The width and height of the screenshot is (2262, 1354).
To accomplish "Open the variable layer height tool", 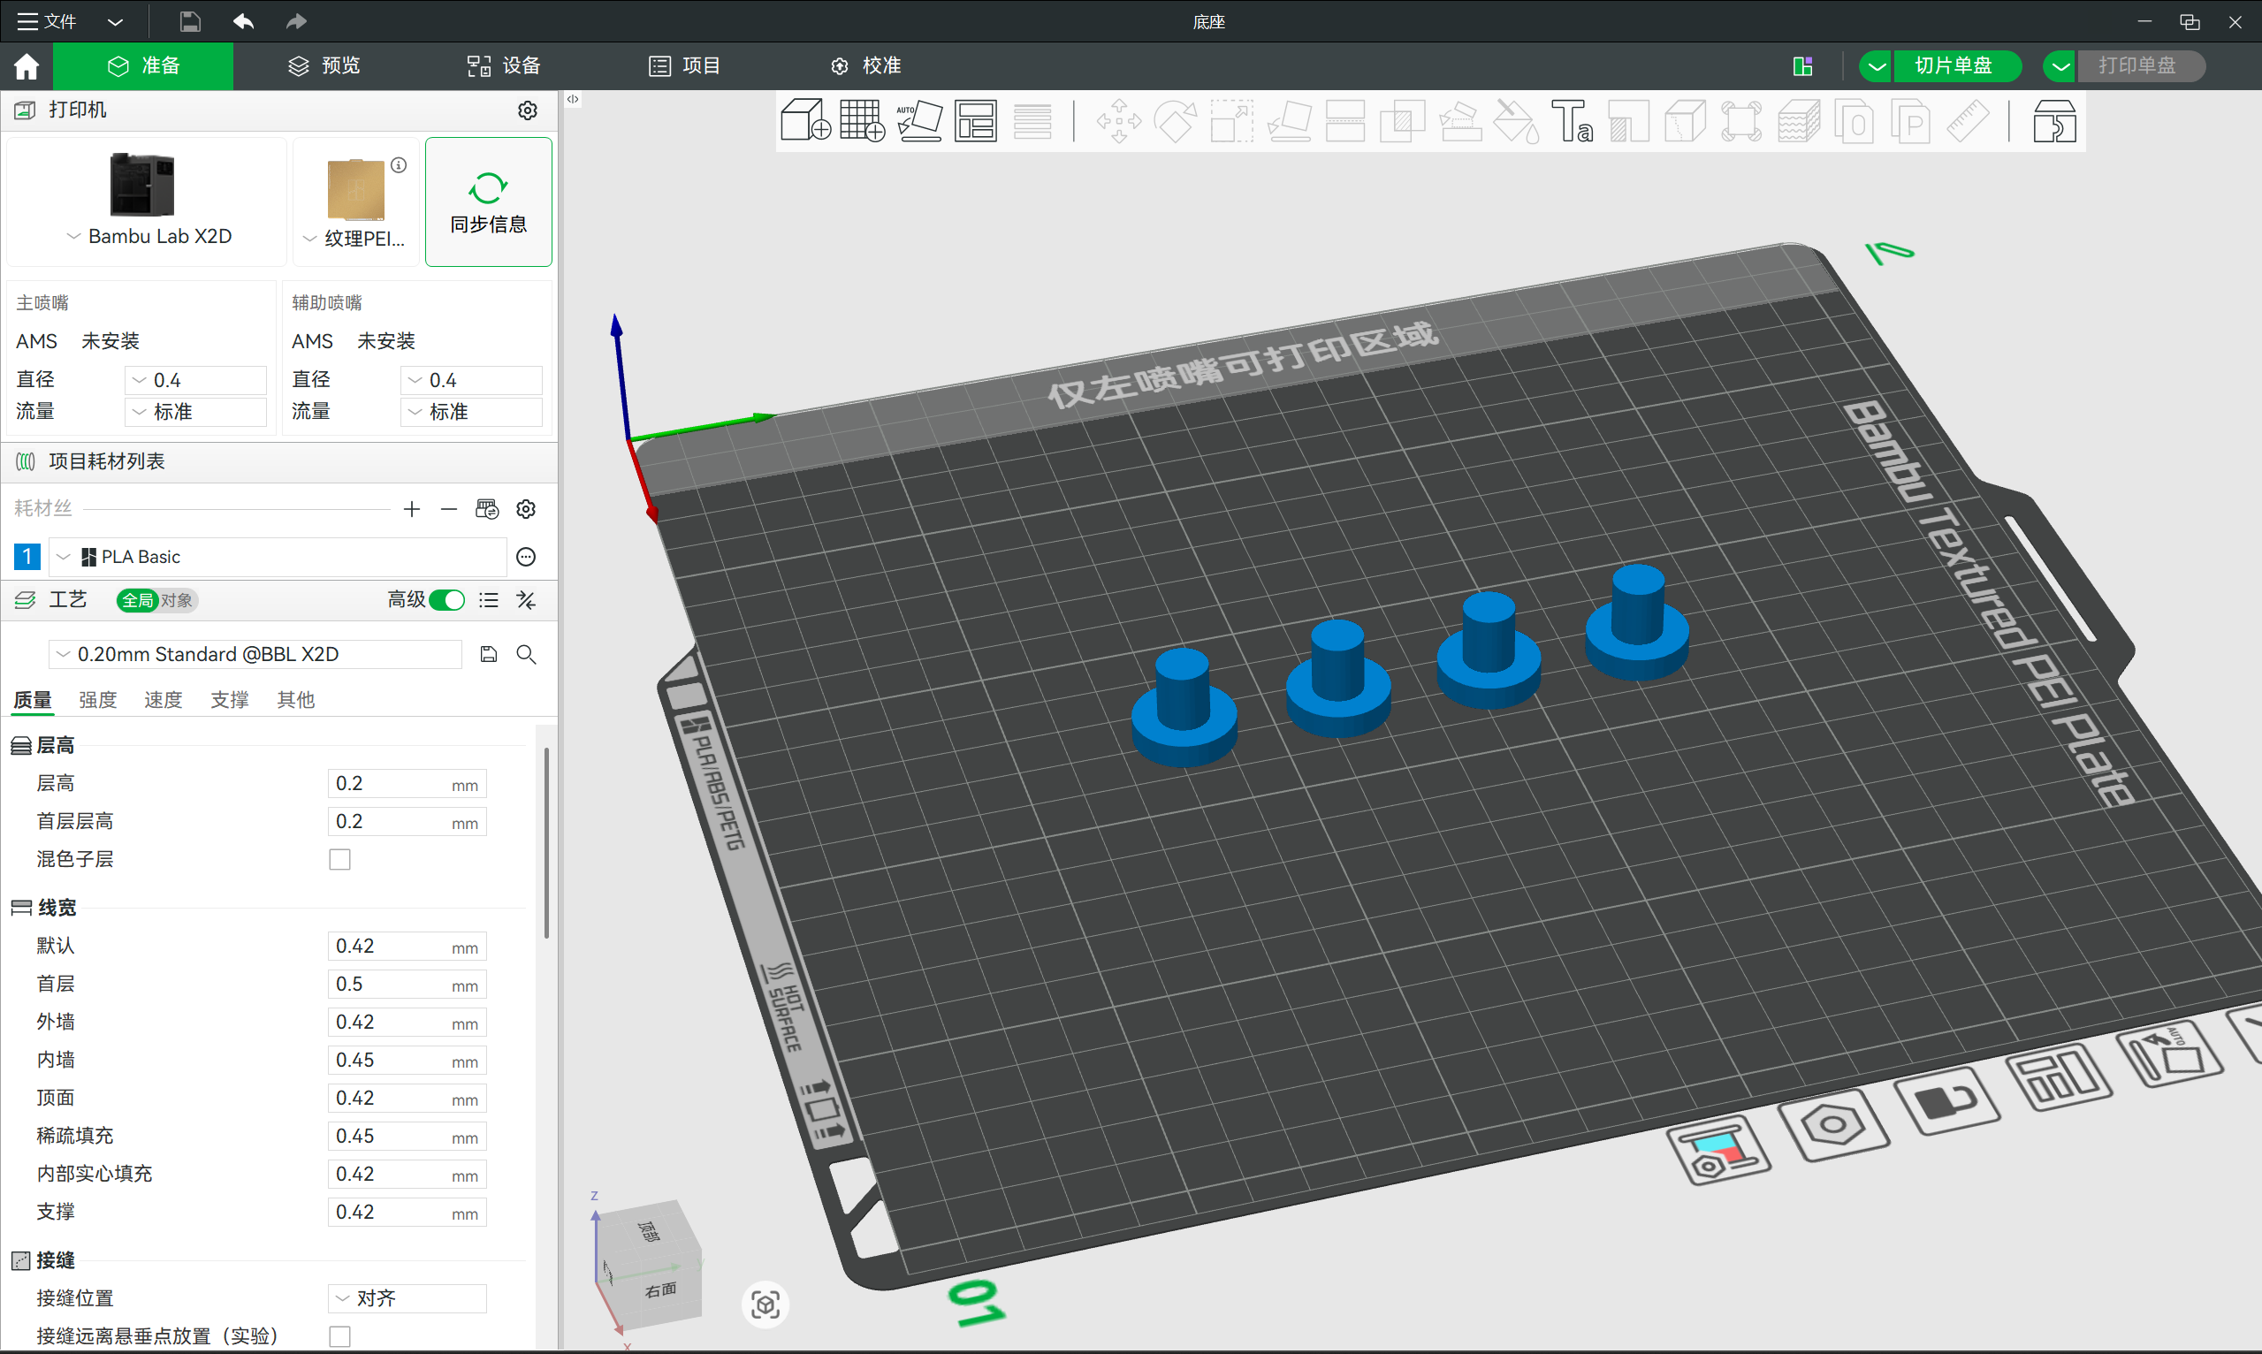I will pyautogui.click(x=1032, y=120).
